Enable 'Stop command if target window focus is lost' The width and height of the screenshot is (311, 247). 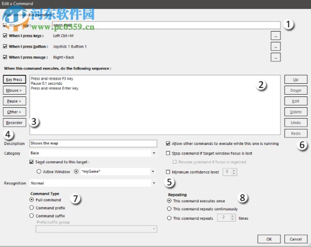coord(168,153)
